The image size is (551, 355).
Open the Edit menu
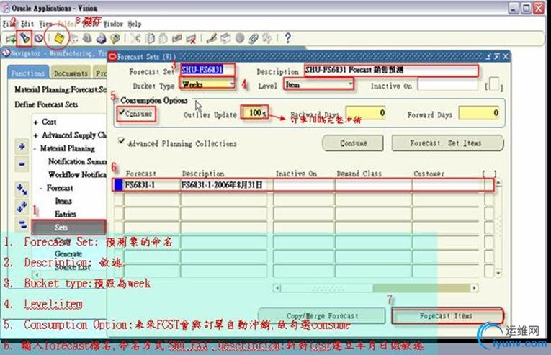tap(27, 24)
